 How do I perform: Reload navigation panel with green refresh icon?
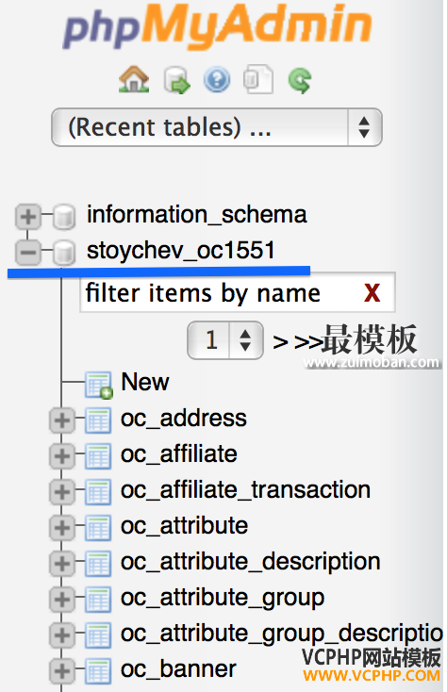coord(300,81)
